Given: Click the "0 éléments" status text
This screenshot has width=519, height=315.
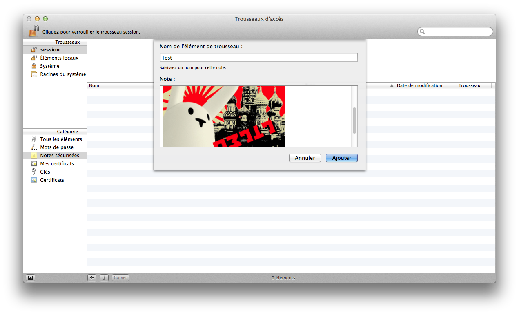Looking at the screenshot, I should click(283, 278).
